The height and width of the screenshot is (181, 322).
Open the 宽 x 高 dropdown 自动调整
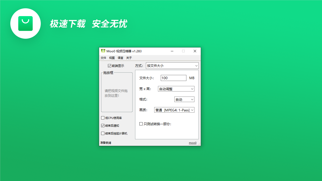(176, 89)
